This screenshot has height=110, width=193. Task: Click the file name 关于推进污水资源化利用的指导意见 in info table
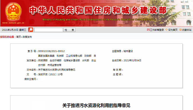(57, 70)
